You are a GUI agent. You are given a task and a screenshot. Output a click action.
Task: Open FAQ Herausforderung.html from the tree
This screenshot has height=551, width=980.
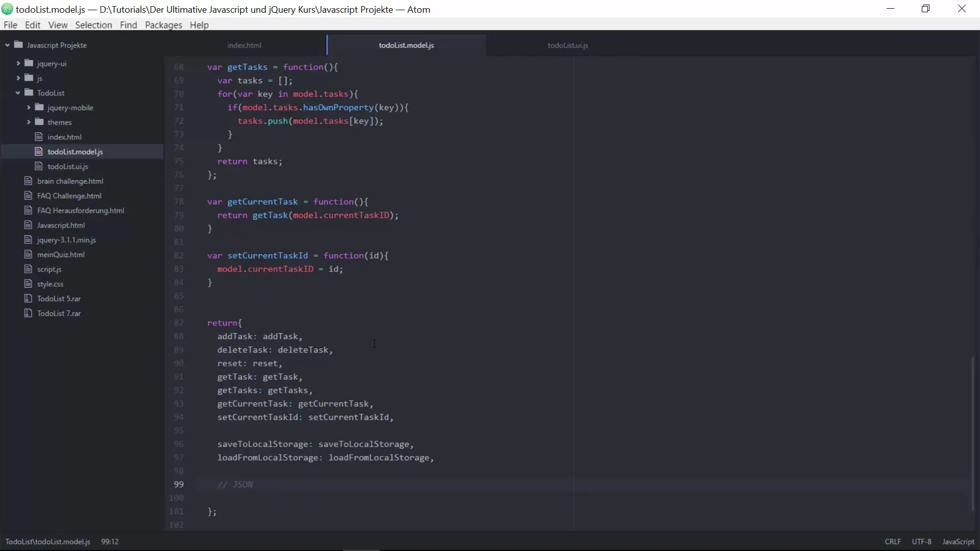coord(81,211)
